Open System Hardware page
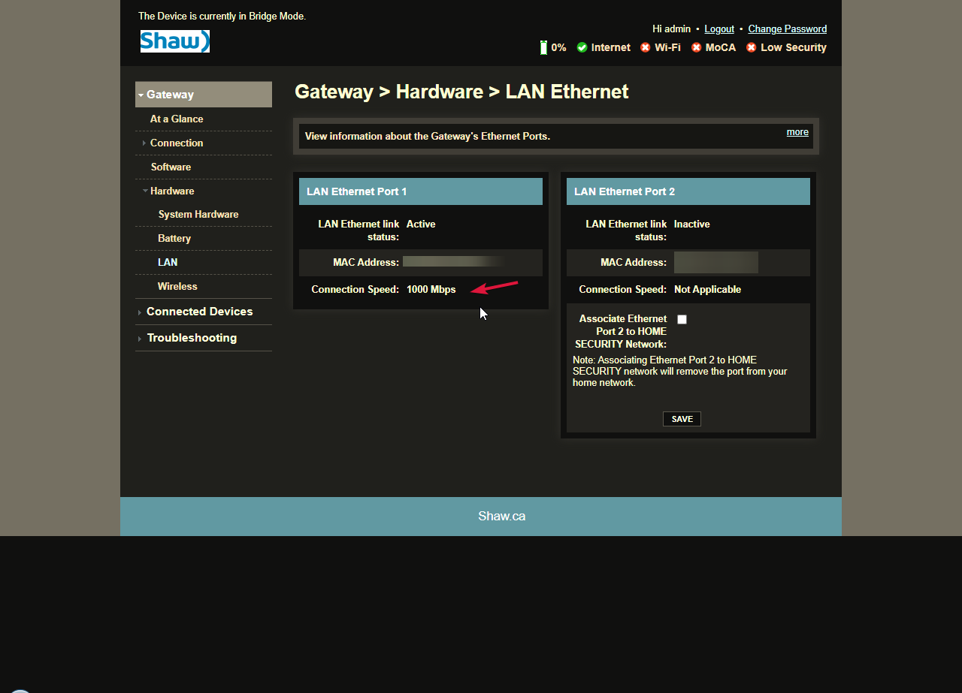Screen dimensions: 962x693 pos(198,214)
